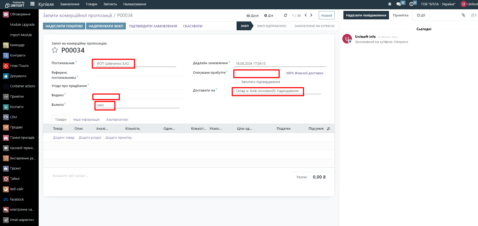Open the apps grid menu icon
This screenshot has width=478, height=226.
(33, 4)
